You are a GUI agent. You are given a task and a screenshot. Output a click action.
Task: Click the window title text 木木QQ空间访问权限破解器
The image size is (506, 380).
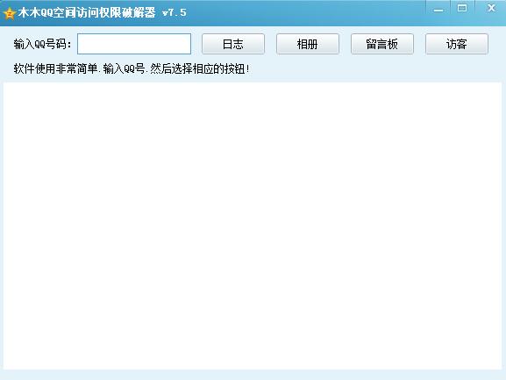tap(87, 12)
